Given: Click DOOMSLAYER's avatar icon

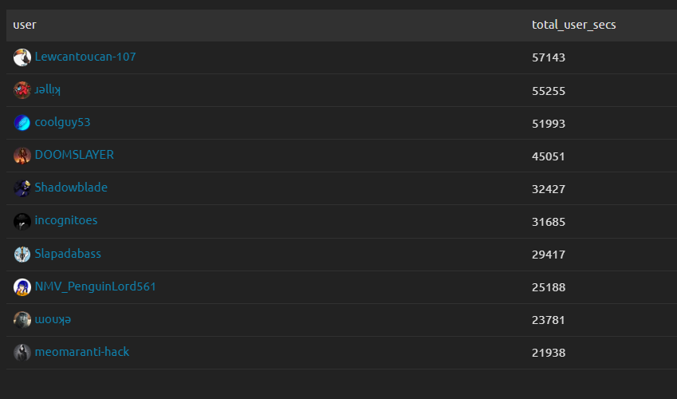Looking at the screenshot, I should (x=22, y=156).
